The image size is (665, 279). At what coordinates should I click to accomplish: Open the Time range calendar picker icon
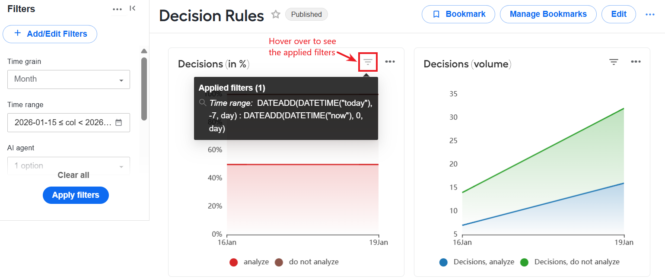coord(118,122)
